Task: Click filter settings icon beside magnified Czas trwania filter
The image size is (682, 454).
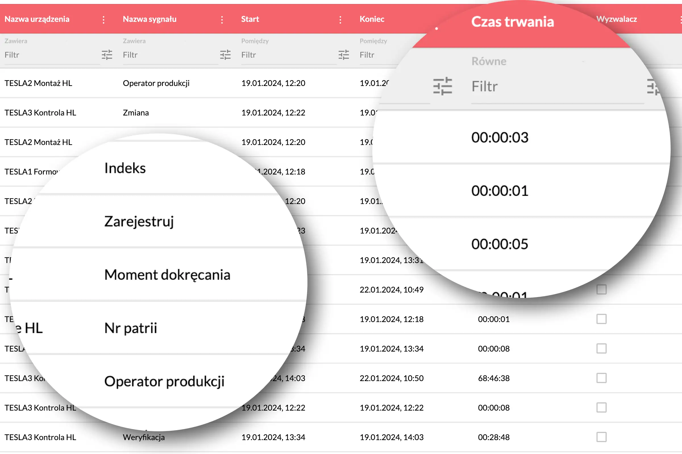Action: pyautogui.click(x=442, y=86)
